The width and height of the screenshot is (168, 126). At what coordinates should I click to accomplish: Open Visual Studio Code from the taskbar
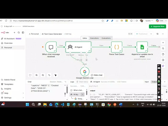click(x=62, y=104)
